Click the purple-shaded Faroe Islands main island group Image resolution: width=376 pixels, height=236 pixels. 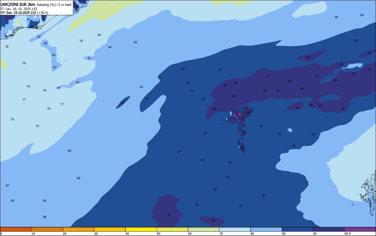(x=239, y=115)
